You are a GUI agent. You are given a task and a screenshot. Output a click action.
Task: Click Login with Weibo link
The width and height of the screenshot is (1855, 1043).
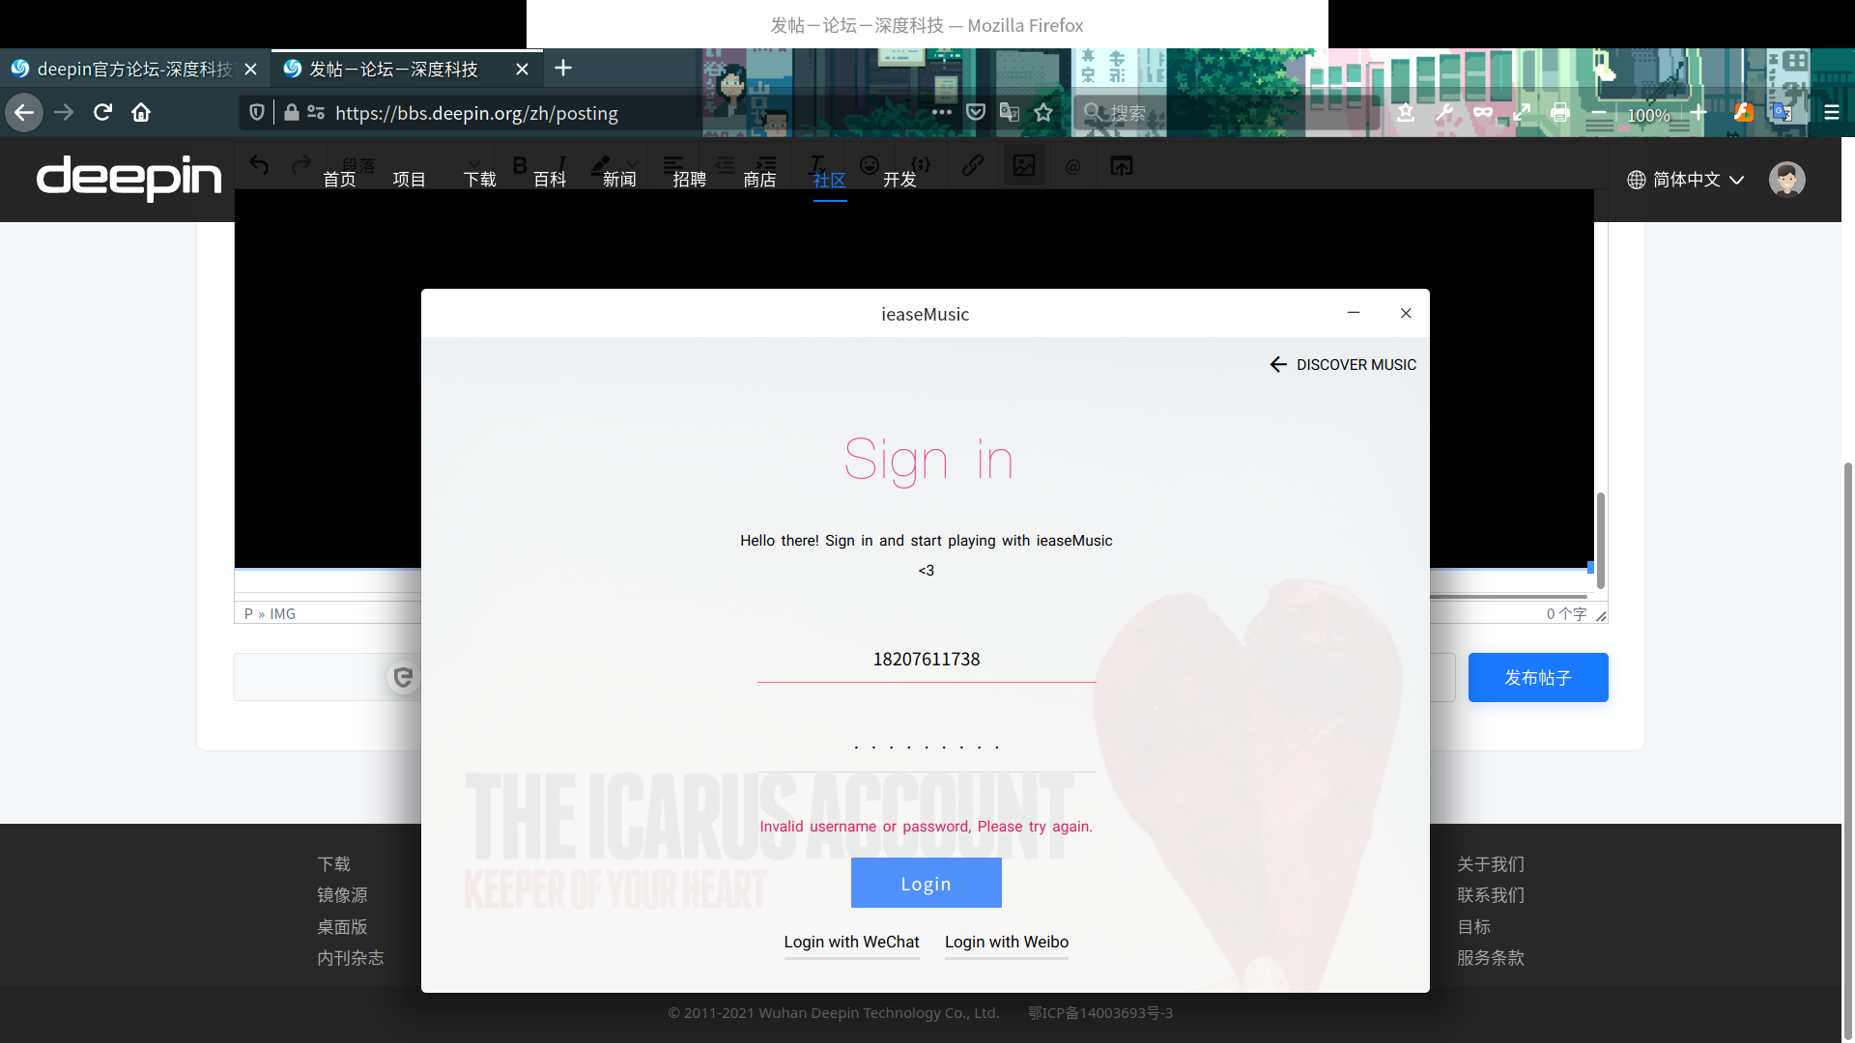[x=1006, y=942]
